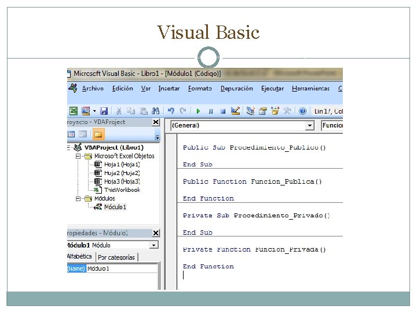Click the Paste clipboard icon
417x313 pixels.
pyautogui.click(x=144, y=111)
